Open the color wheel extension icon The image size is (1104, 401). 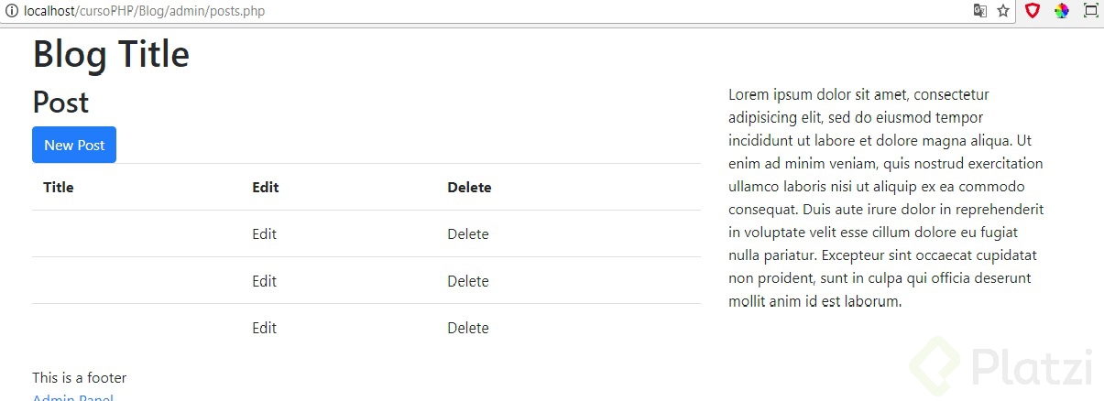(x=1061, y=11)
